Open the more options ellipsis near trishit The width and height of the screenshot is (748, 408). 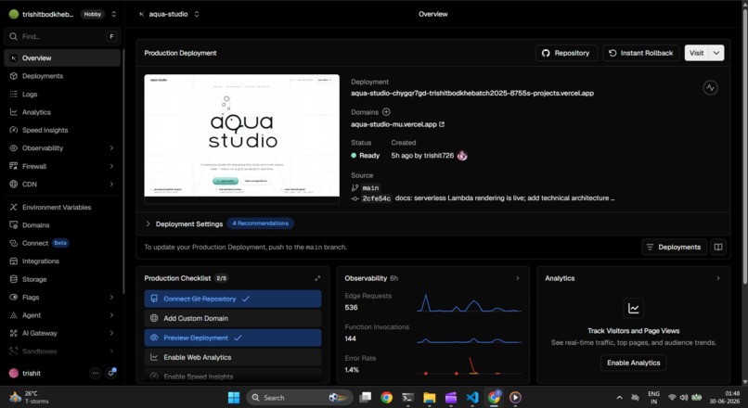click(x=95, y=373)
